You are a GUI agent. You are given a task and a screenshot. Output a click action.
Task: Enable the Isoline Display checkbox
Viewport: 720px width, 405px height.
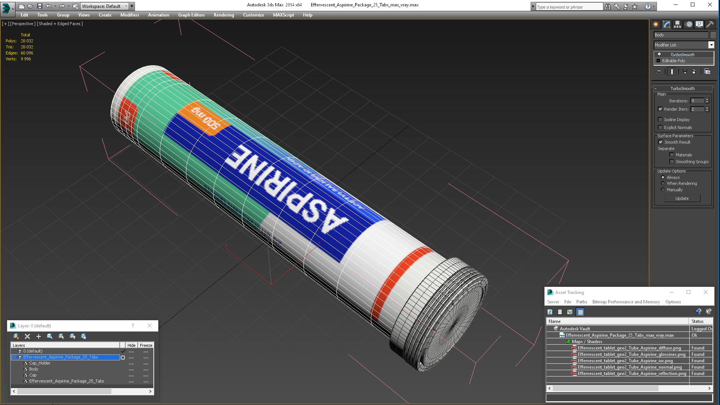[660, 120]
